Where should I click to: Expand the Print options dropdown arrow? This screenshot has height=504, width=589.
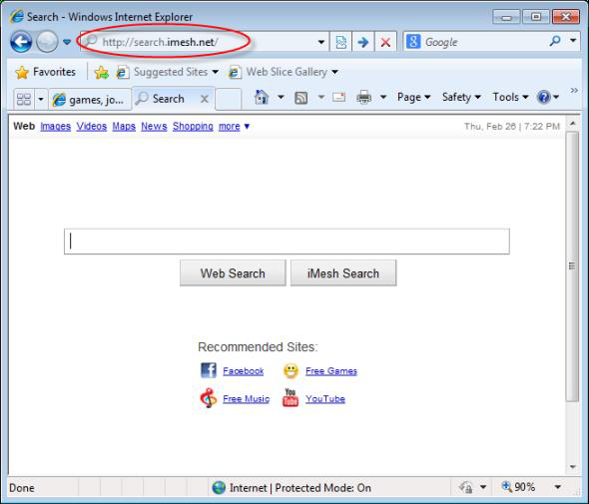pos(383,97)
